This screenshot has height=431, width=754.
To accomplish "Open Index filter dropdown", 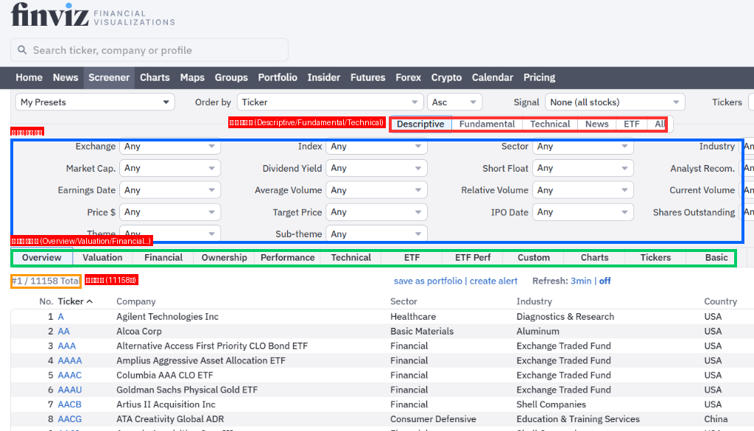I will point(376,146).
